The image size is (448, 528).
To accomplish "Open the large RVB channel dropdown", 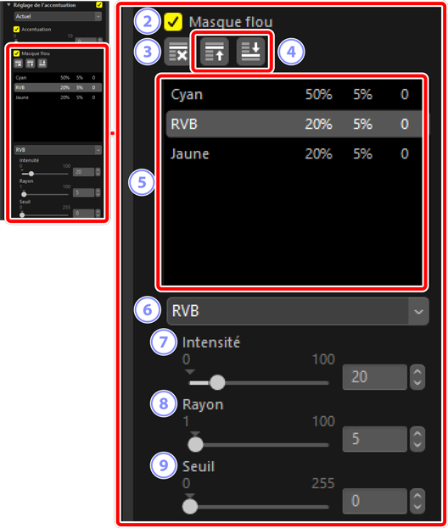I will point(298,311).
